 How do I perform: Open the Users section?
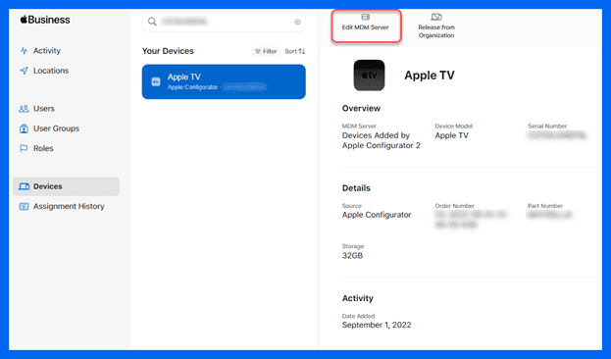(x=43, y=109)
